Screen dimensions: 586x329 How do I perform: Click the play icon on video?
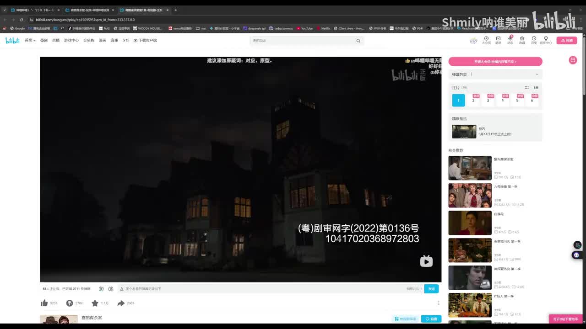(x=426, y=261)
